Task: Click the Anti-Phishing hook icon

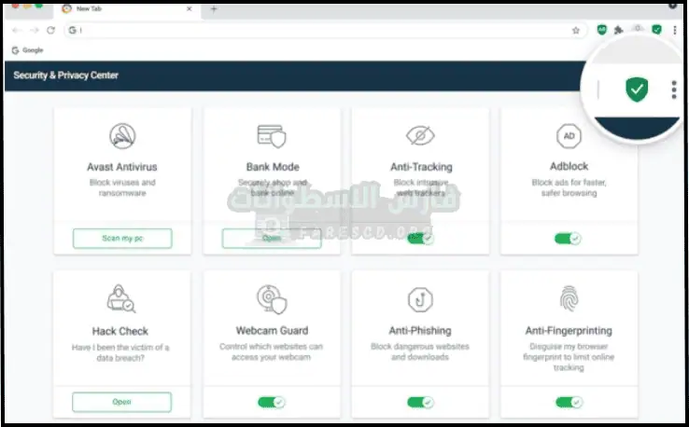Action: pyautogui.click(x=420, y=299)
